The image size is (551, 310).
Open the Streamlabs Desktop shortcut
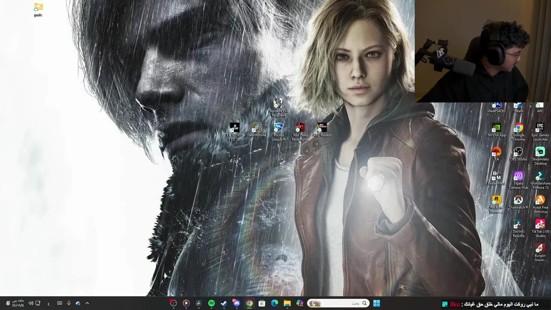click(540, 156)
